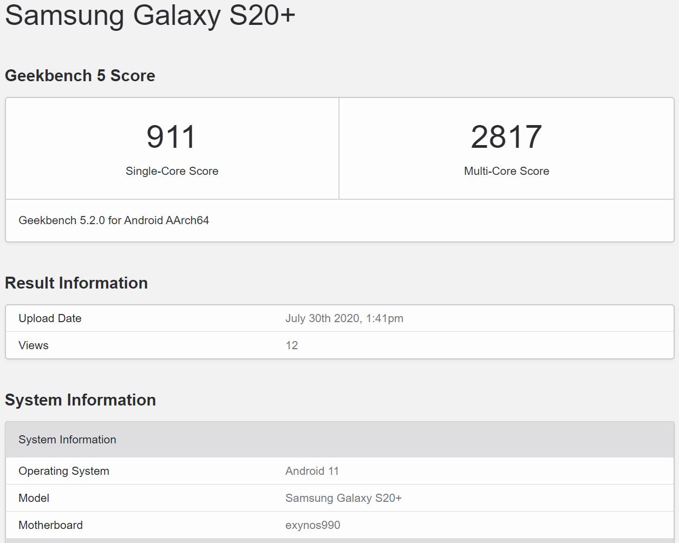Select the views count value 12

(291, 345)
